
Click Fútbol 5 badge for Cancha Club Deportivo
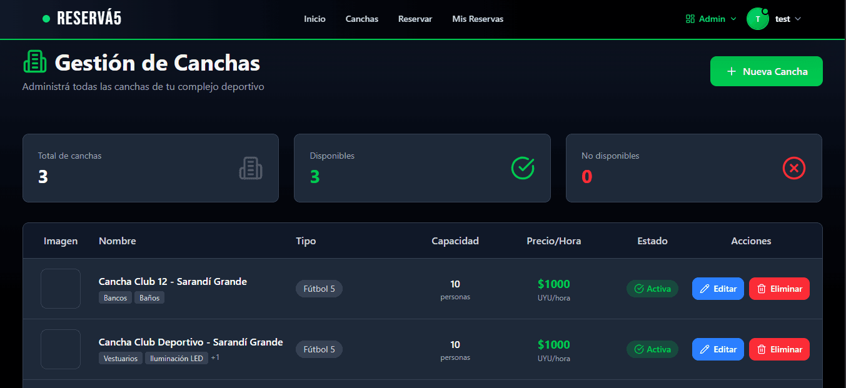(319, 349)
